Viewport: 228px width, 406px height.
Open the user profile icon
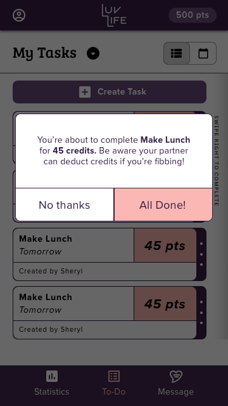(x=19, y=15)
